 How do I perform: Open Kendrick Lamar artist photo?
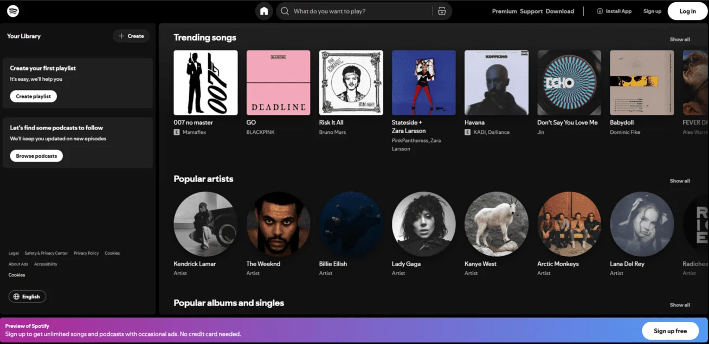click(x=205, y=224)
